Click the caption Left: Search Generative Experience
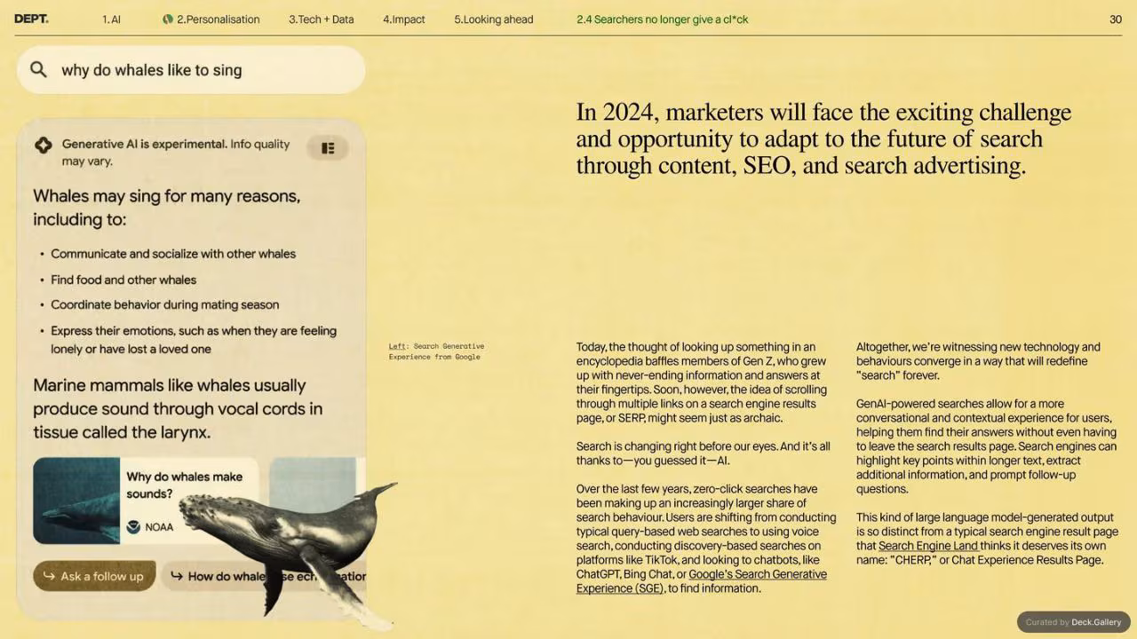Viewport: 1137px width, 639px height. (436, 351)
